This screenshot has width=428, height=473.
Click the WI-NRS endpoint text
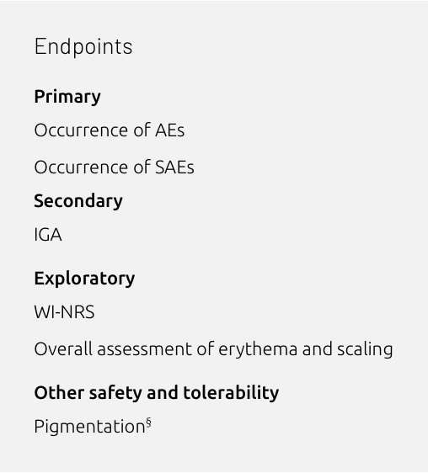[x=64, y=312]
